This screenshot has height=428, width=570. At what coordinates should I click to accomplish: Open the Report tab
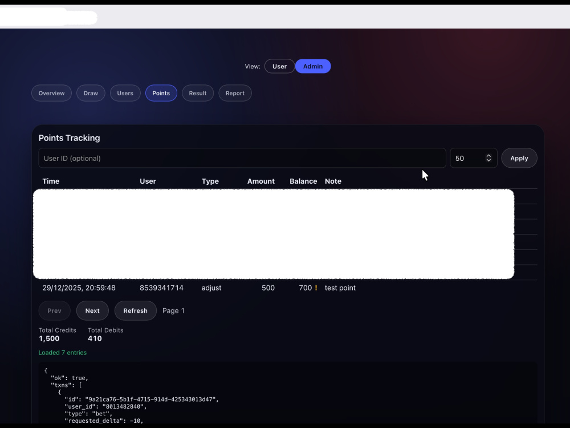coord(235,93)
